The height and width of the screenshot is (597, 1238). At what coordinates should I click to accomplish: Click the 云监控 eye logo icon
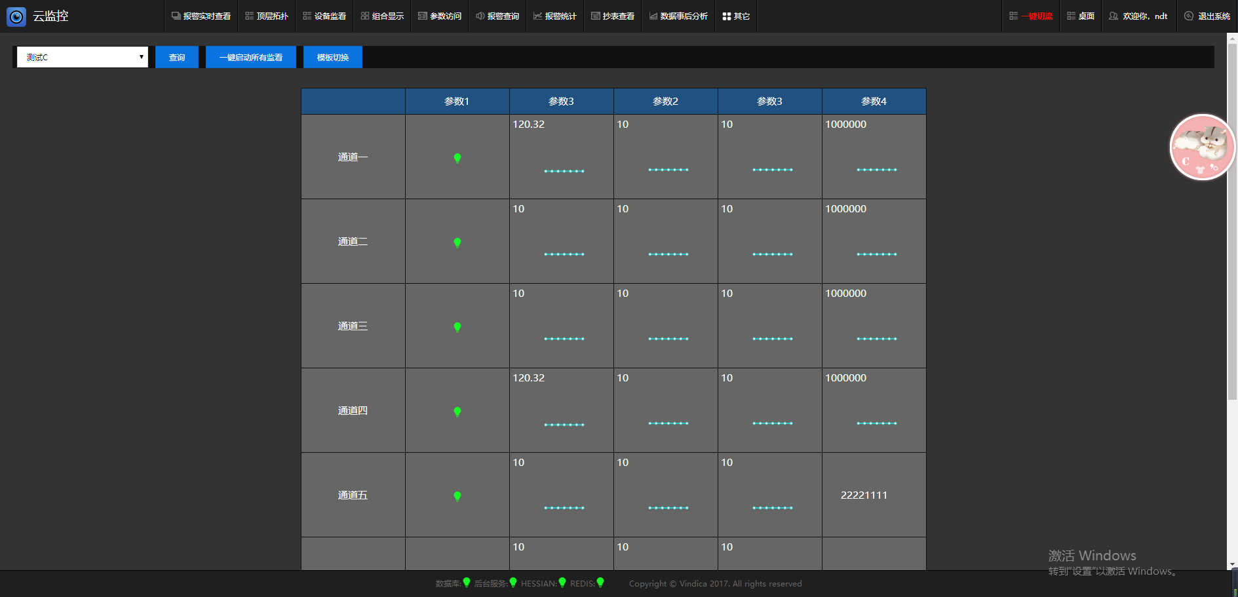point(16,16)
